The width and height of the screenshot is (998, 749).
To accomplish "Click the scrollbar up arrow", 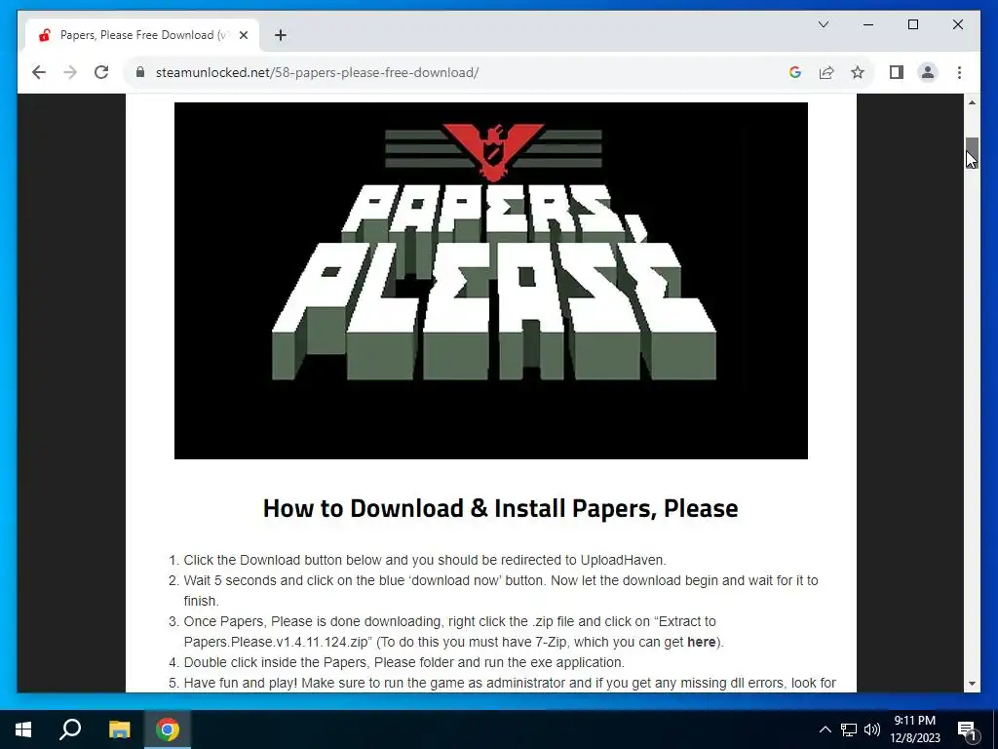I will point(972,102).
